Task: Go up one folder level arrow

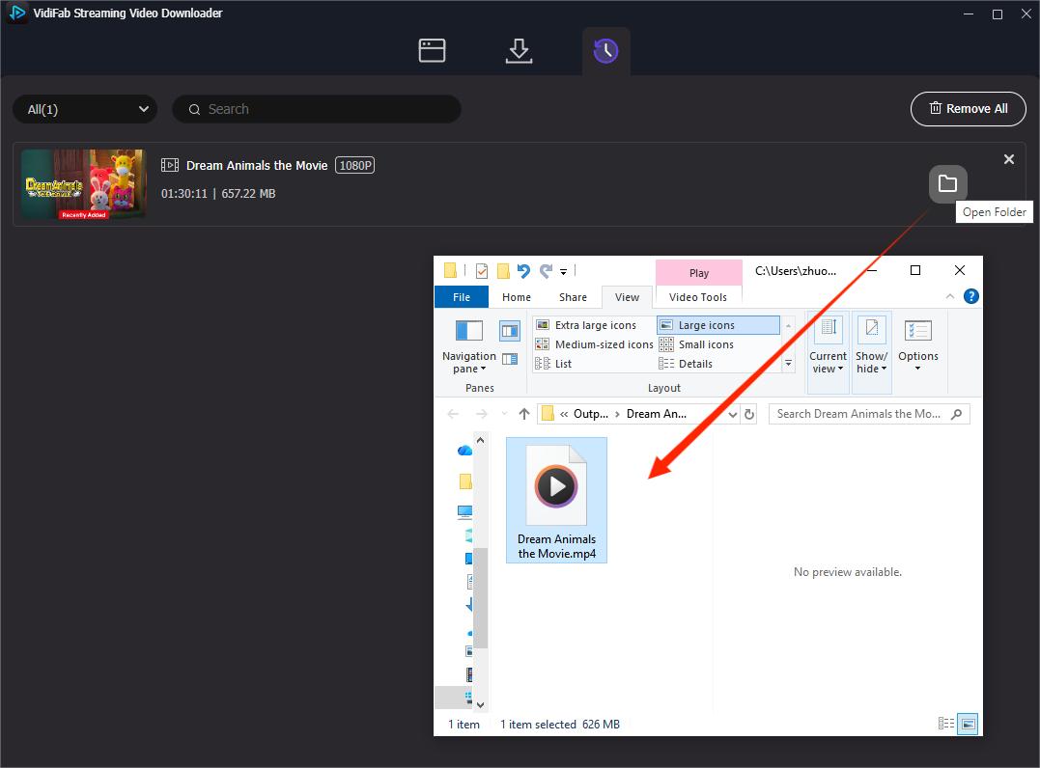Action: 524,414
